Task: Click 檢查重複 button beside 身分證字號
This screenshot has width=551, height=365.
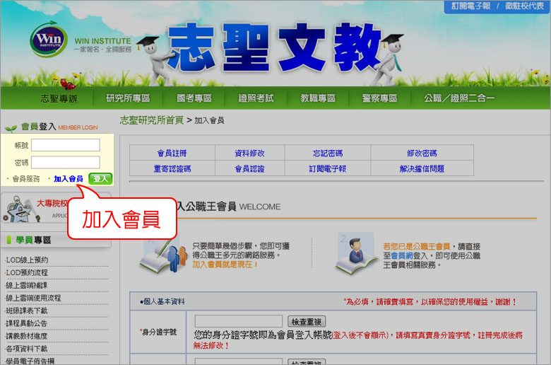Action: coord(307,322)
